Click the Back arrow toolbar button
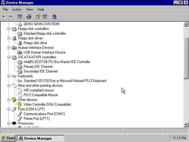189x142 pixels. (x=4, y=17)
